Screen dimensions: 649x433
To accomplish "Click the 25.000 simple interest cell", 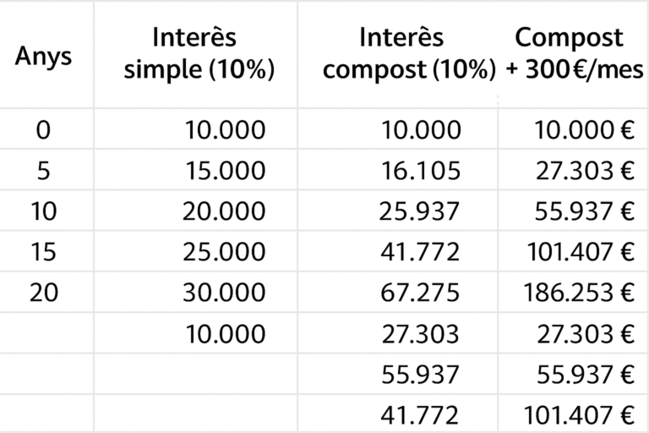I will coord(225,252).
